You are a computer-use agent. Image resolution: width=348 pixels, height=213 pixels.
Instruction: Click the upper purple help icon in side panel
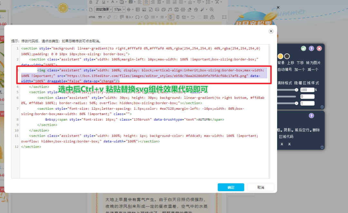click(311, 48)
